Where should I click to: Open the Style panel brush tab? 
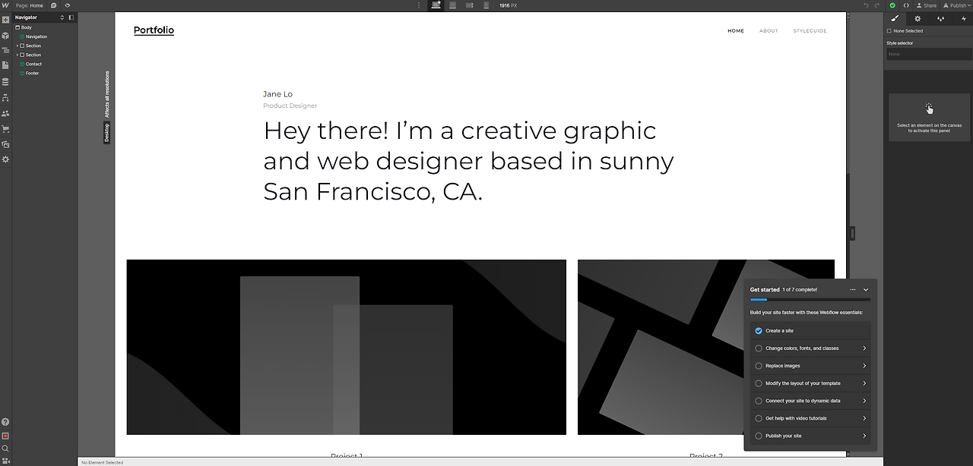(895, 19)
